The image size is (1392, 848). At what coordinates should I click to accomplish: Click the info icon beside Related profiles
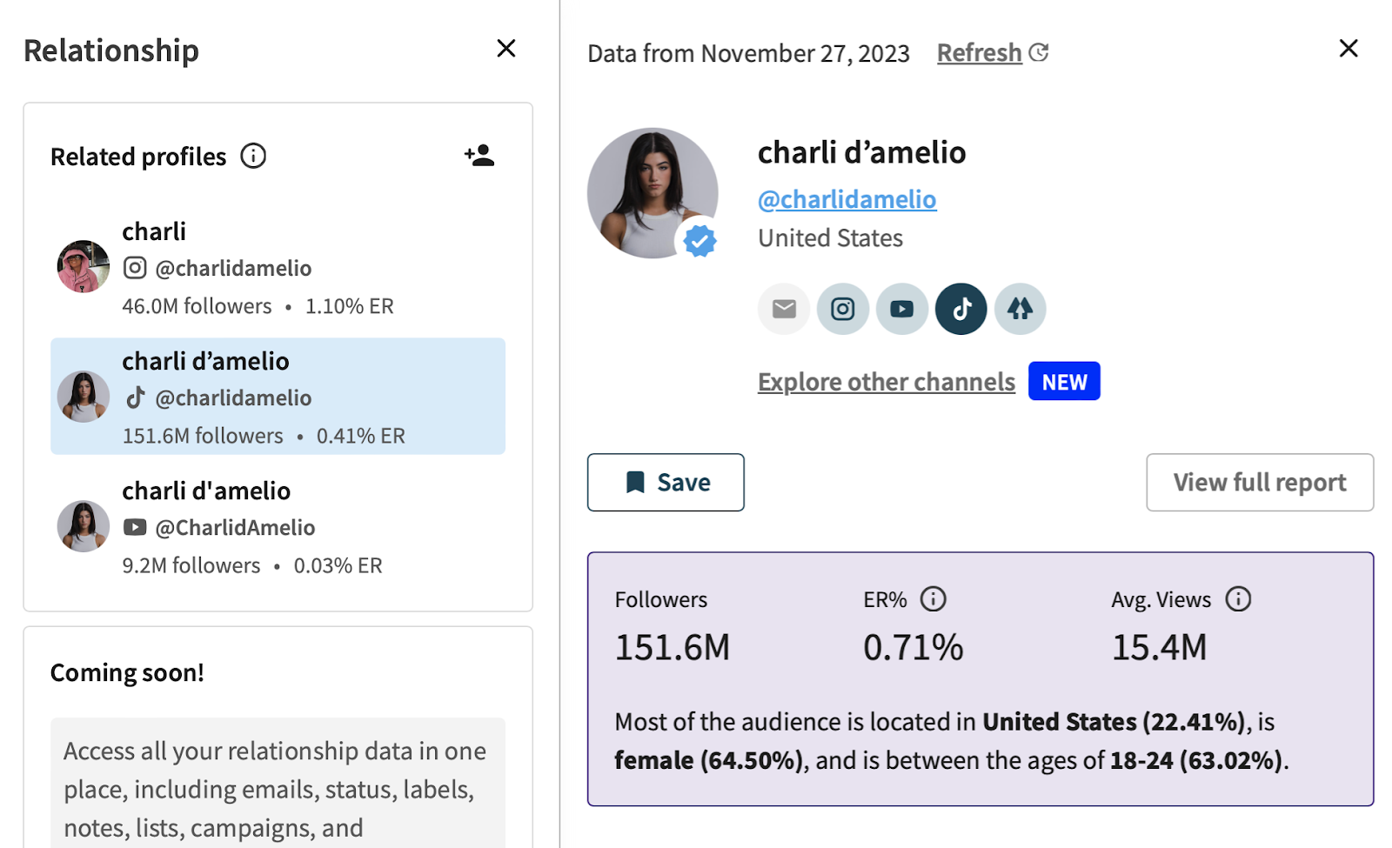coord(252,157)
